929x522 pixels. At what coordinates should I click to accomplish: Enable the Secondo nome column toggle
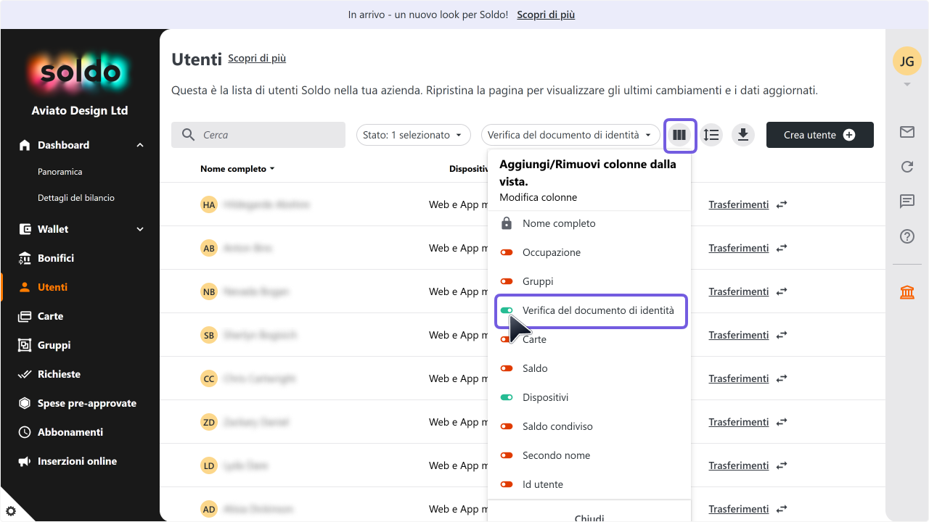click(507, 455)
